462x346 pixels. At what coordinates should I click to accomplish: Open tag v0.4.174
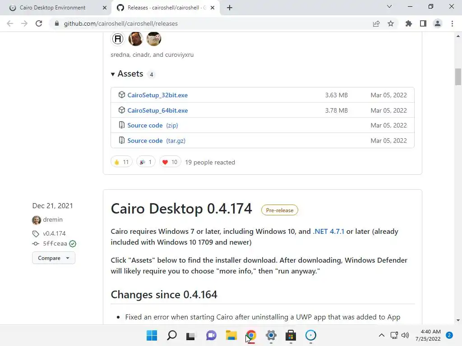pyautogui.click(x=54, y=234)
